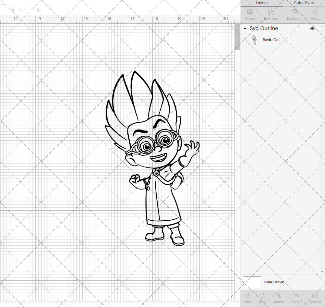The height and width of the screenshot is (307, 325).
Task: Click the canvas vertical scrollbar
Action: coord(237,36)
